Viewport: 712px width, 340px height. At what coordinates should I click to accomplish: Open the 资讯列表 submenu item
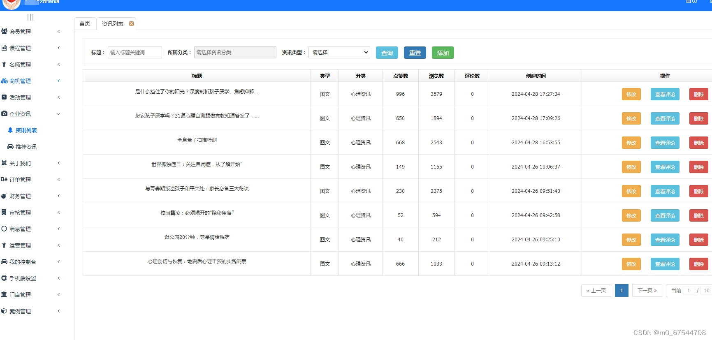(x=26, y=130)
